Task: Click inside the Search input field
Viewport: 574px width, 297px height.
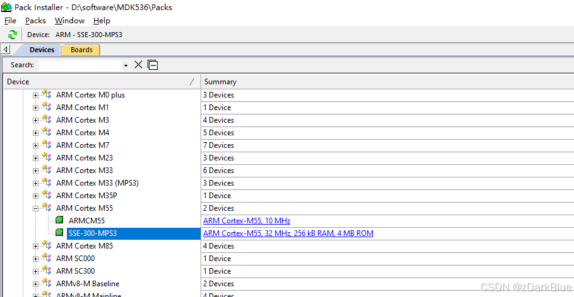Action: (81, 65)
